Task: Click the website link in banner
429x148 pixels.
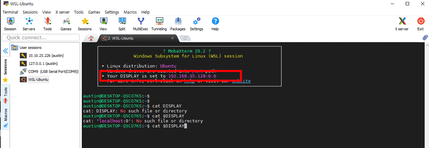Action: (241, 81)
